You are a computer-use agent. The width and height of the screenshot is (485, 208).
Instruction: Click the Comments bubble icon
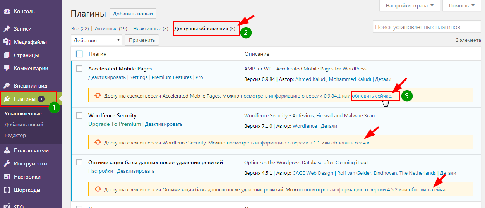(7, 69)
